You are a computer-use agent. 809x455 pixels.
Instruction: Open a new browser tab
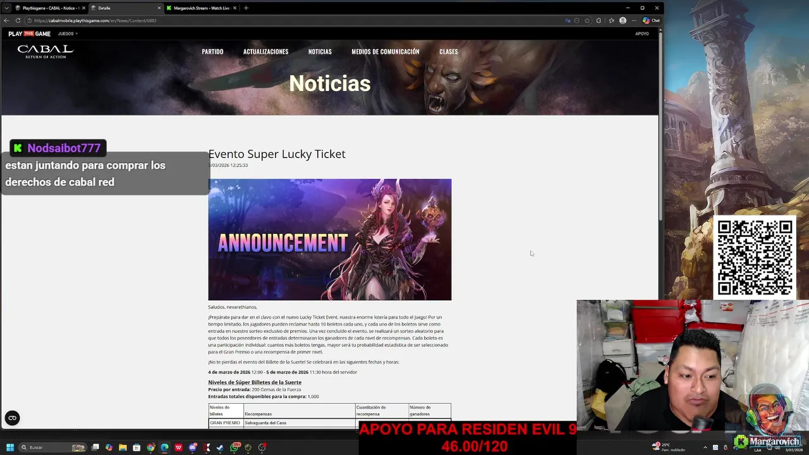point(246,8)
